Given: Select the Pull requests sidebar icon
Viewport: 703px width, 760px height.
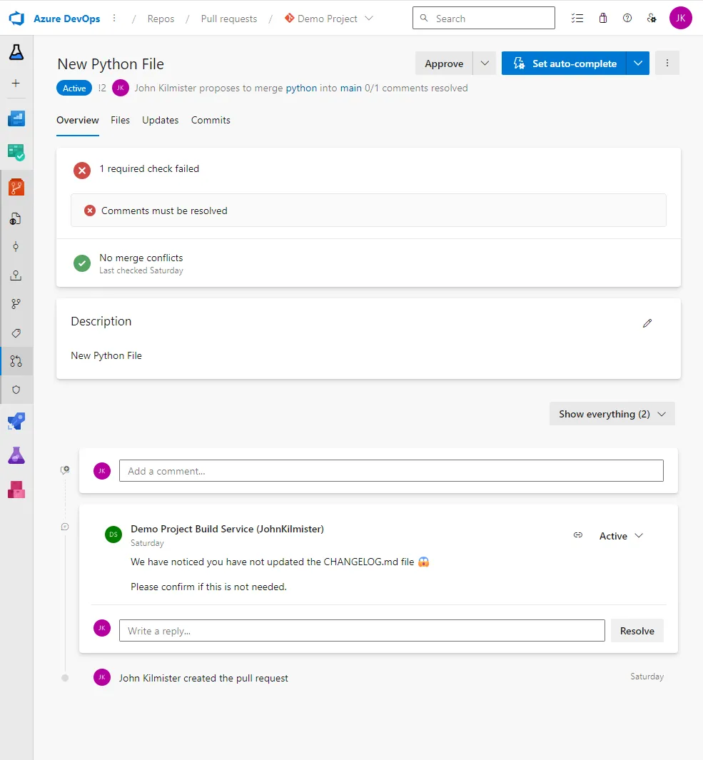Looking at the screenshot, I should click(x=16, y=361).
